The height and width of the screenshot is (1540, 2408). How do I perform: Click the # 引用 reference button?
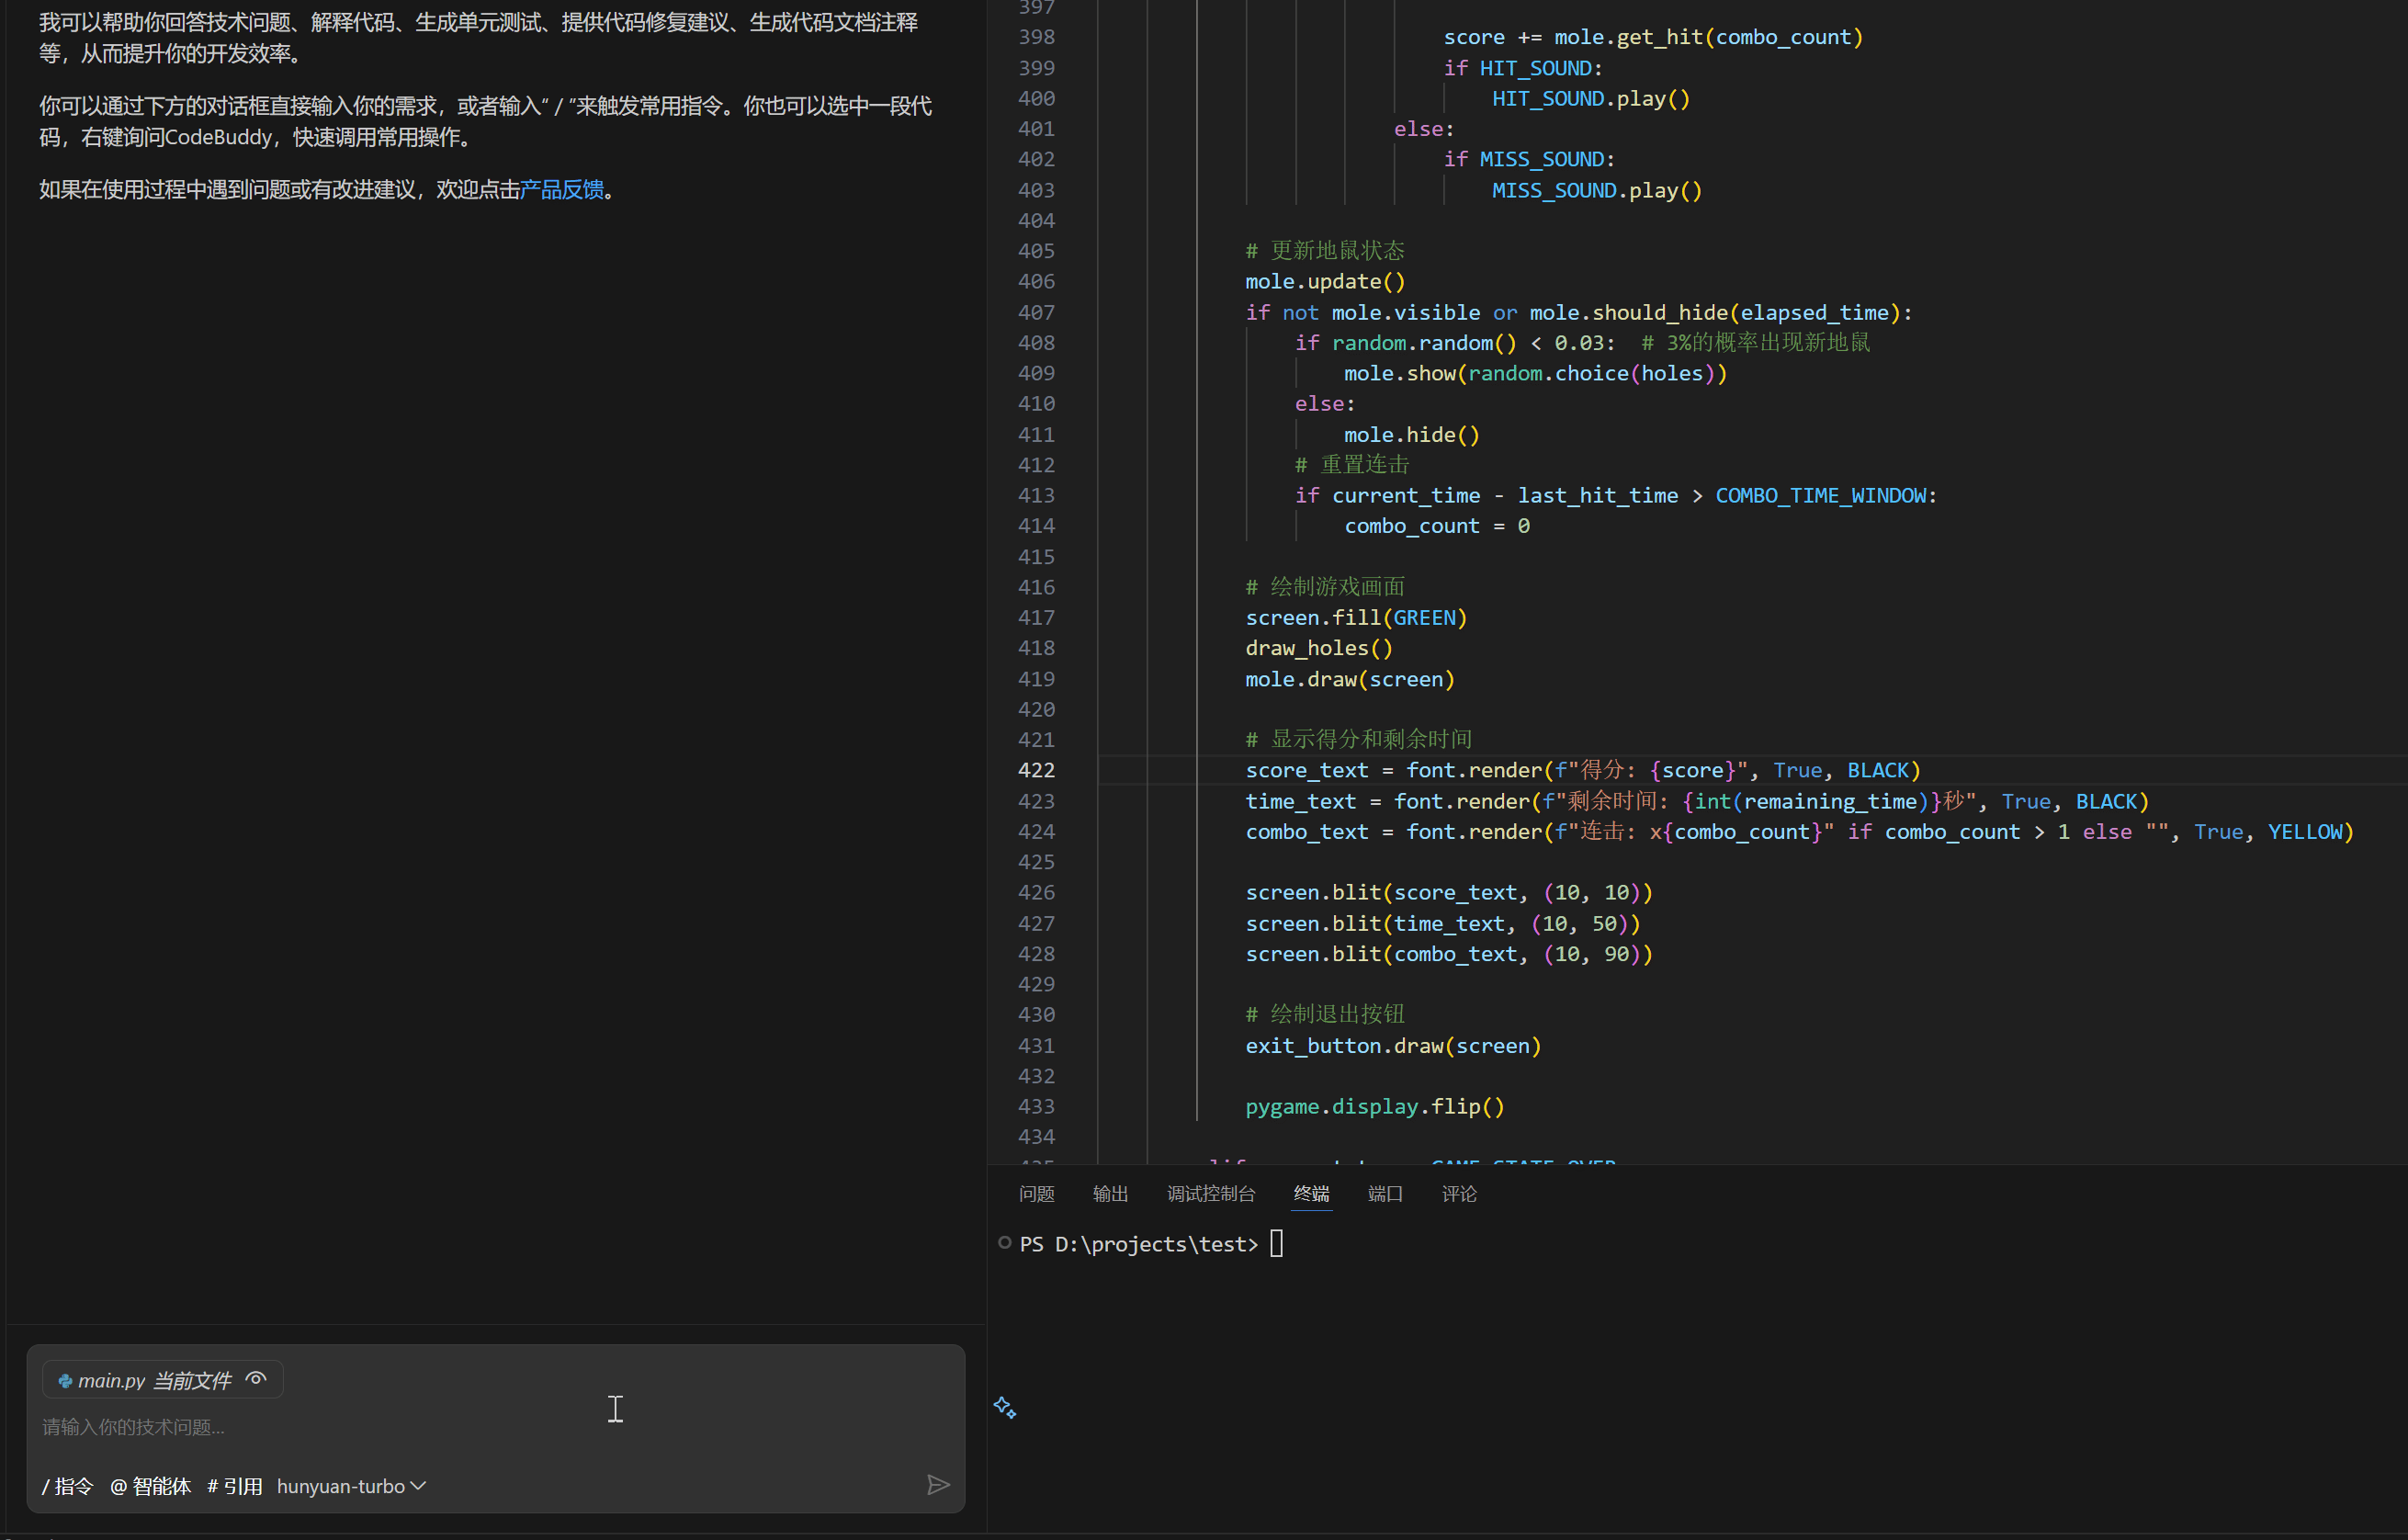(x=234, y=1486)
